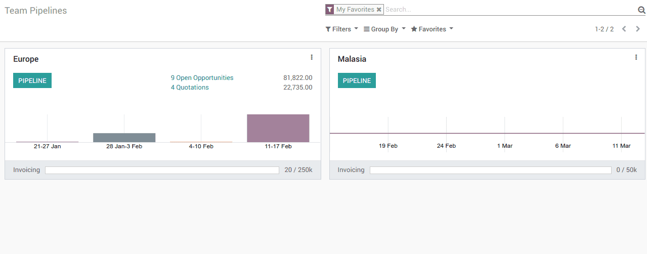Viewport: 647px width, 254px height.
Task: Open the Europe card kebab menu
Action: 312,57
